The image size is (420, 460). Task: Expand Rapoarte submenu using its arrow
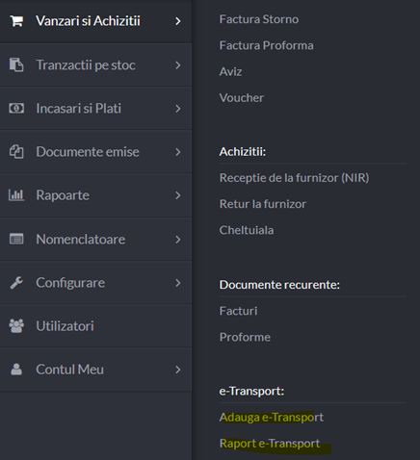[178, 195]
